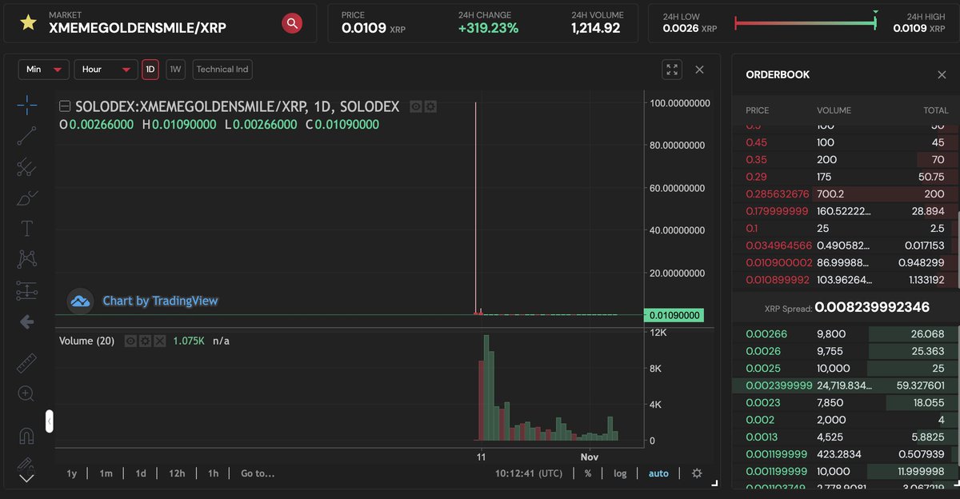
Task: Toggle auto scale mode
Action: tap(658, 473)
